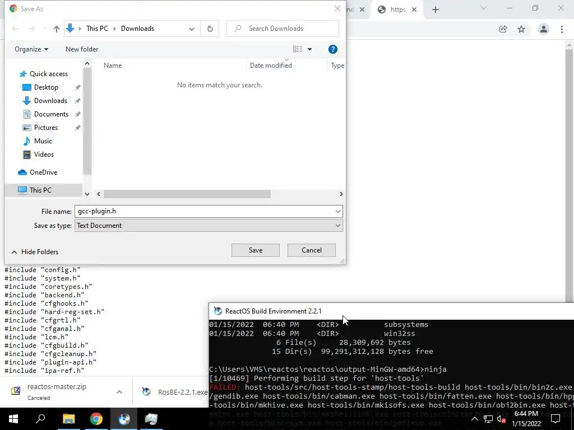Pin icon next to Documents in sidebar
Image resolution: width=574 pixels, height=430 pixels.
[77, 114]
